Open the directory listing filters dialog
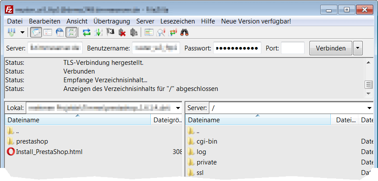Viewport: 378px width, 181px height. coord(149,32)
